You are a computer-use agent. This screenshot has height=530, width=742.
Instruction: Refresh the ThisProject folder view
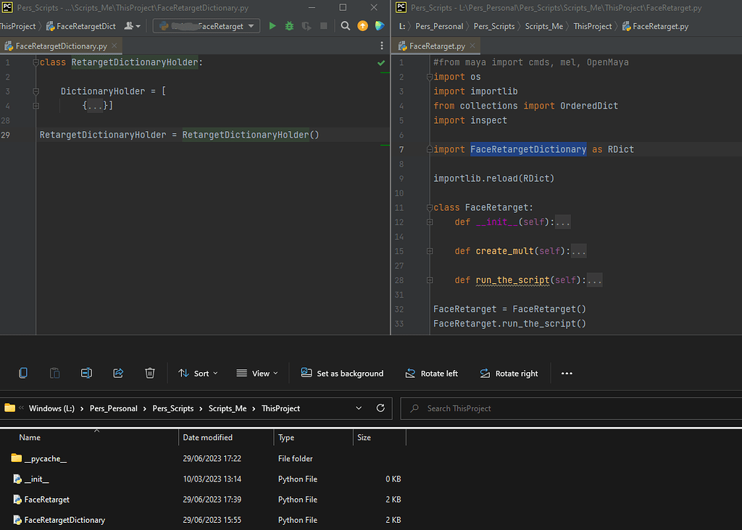tap(380, 408)
